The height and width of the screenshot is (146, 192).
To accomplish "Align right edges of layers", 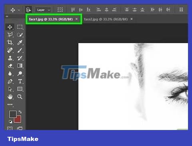I will tap(114, 10).
